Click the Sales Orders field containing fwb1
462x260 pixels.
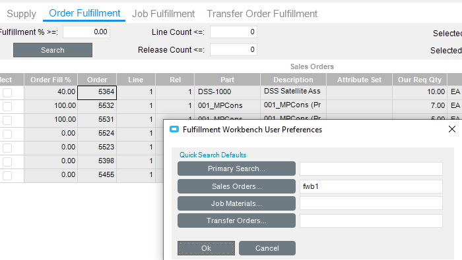coord(371,186)
